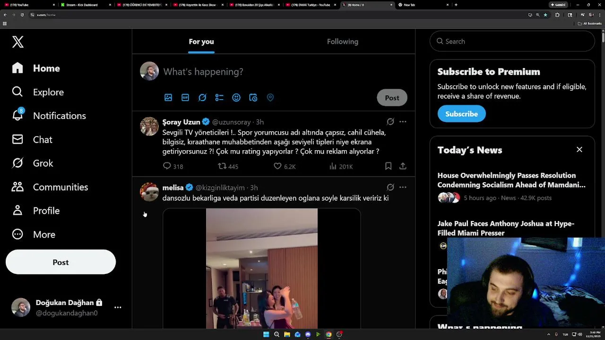The height and width of the screenshot is (340, 605).
Task: Click the X logo in sidebar
Action: click(18, 42)
